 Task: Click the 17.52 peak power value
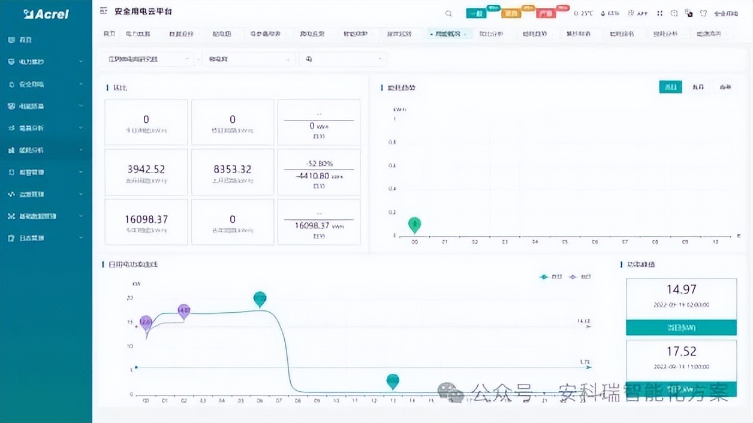coord(682,351)
